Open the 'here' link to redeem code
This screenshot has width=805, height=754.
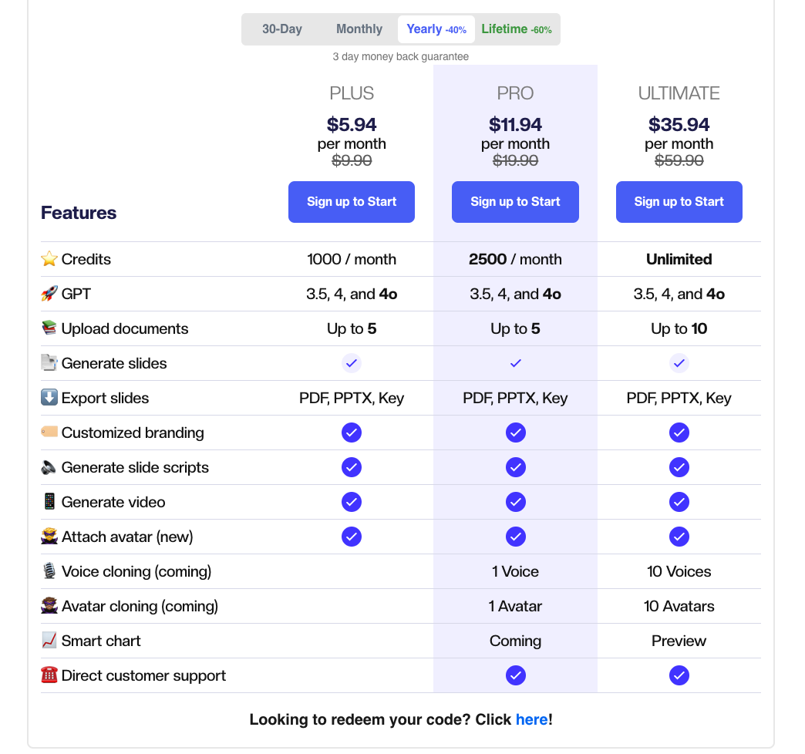pos(531,720)
